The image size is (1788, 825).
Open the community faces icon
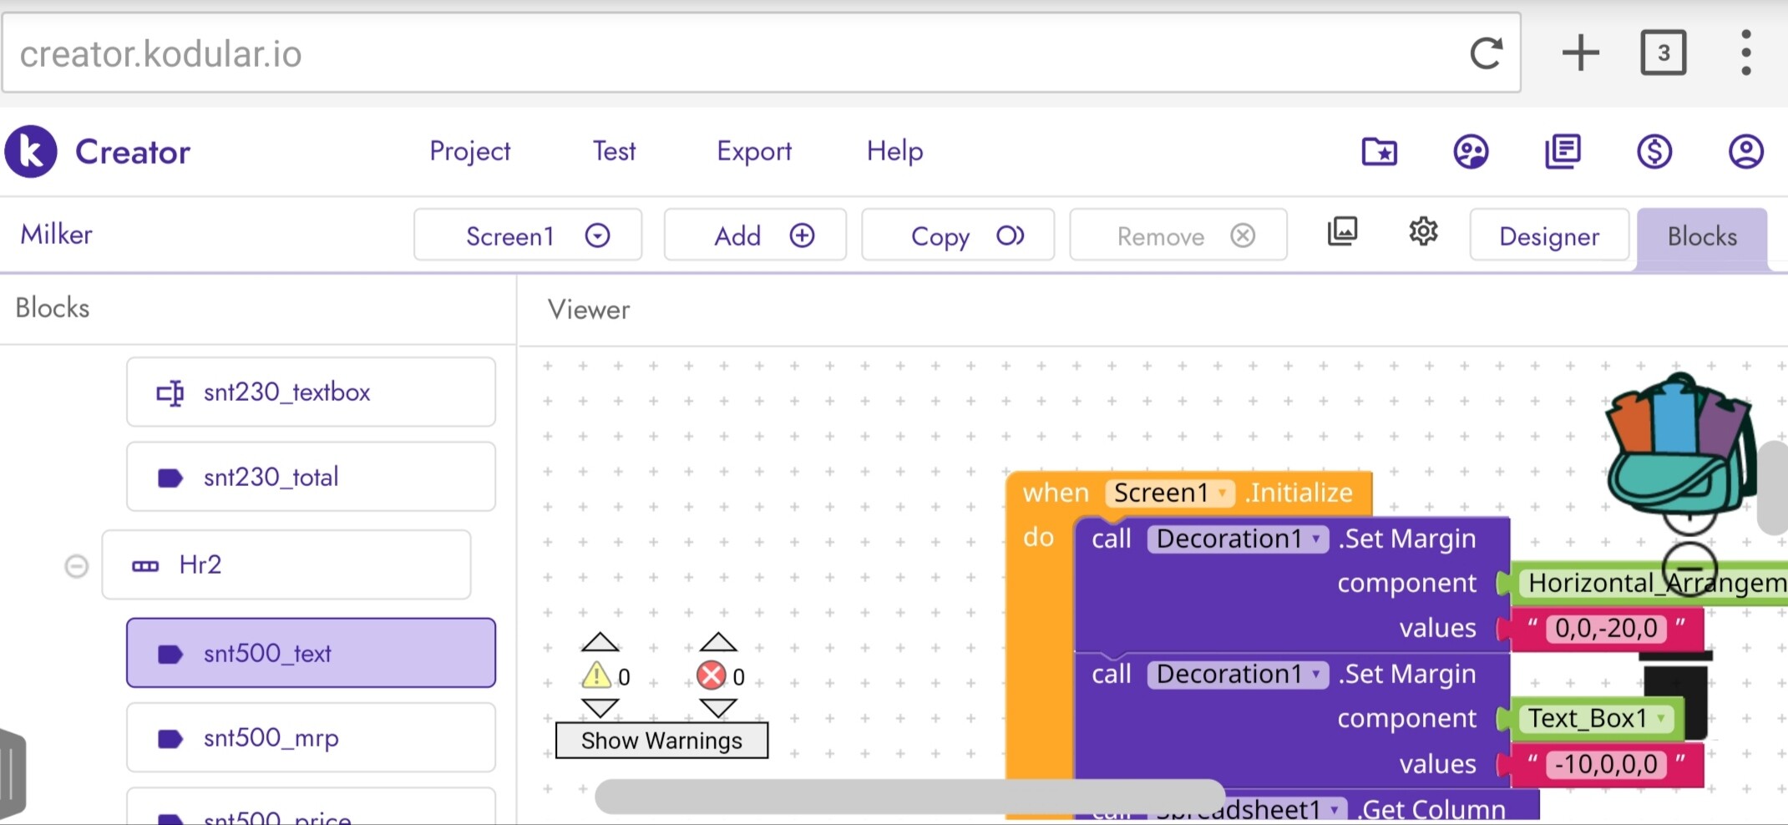tap(1471, 152)
